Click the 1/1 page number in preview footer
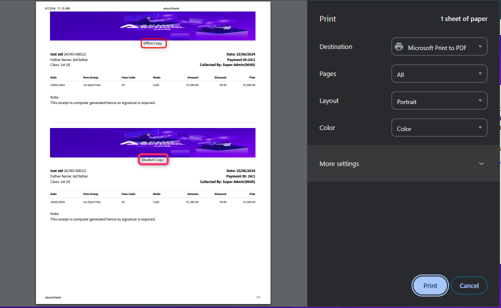This screenshot has height=308, width=501. click(x=258, y=297)
